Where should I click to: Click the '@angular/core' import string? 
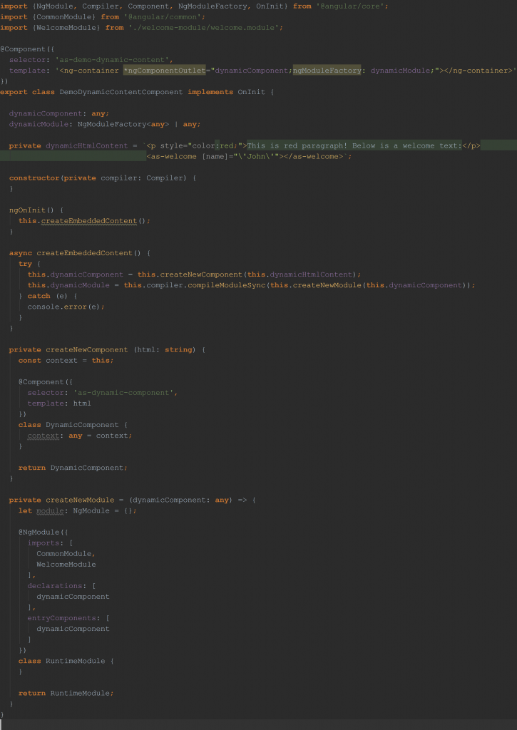pyautogui.click(x=352, y=6)
